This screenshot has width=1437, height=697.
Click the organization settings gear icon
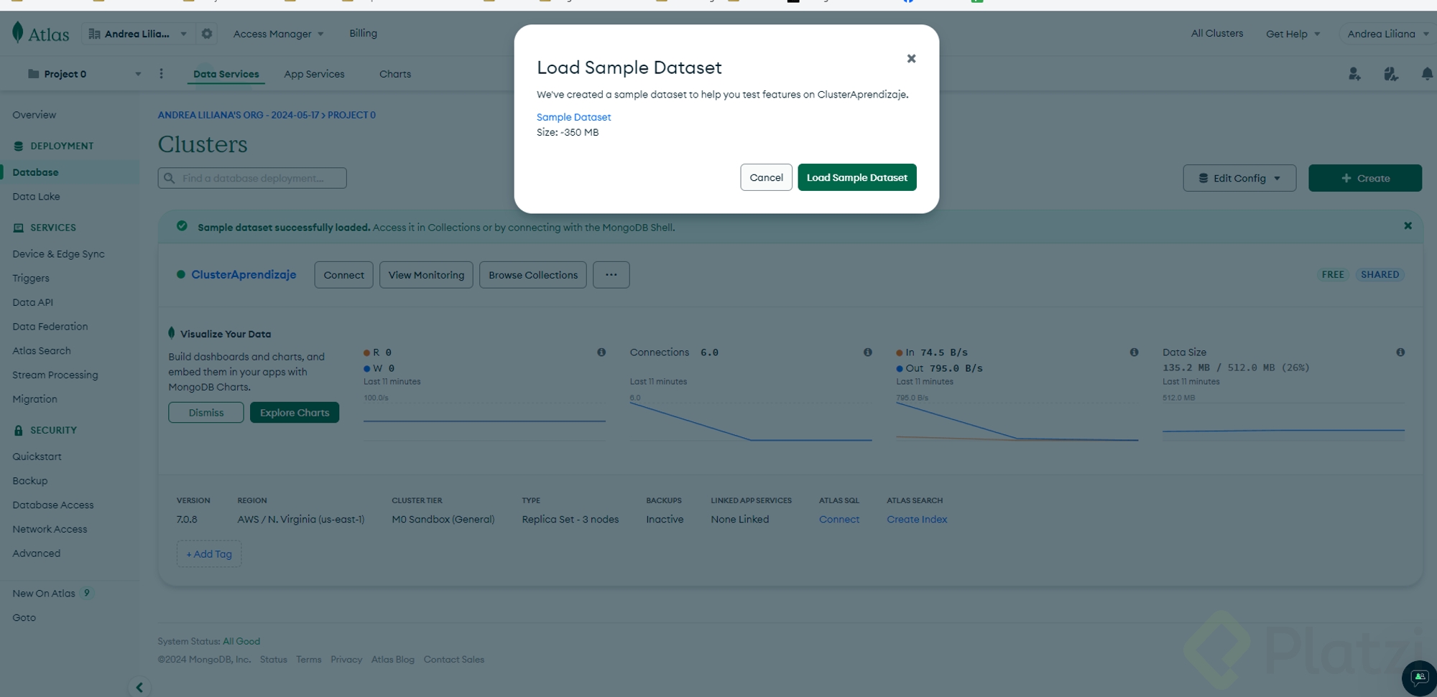(x=207, y=34)
